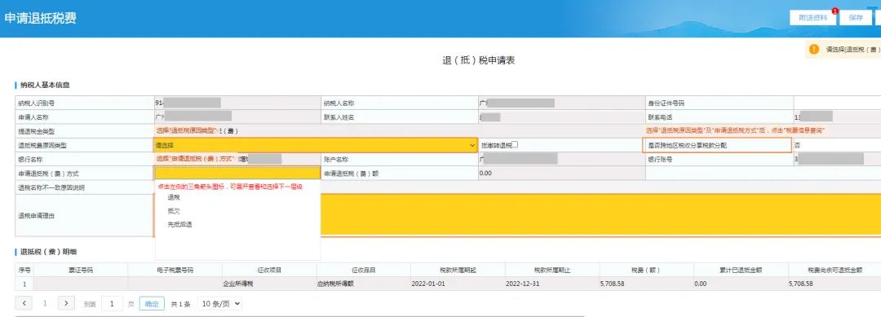
Task: Click the 企业所得税 cell in row 1
Action: [x=270, y=284]
